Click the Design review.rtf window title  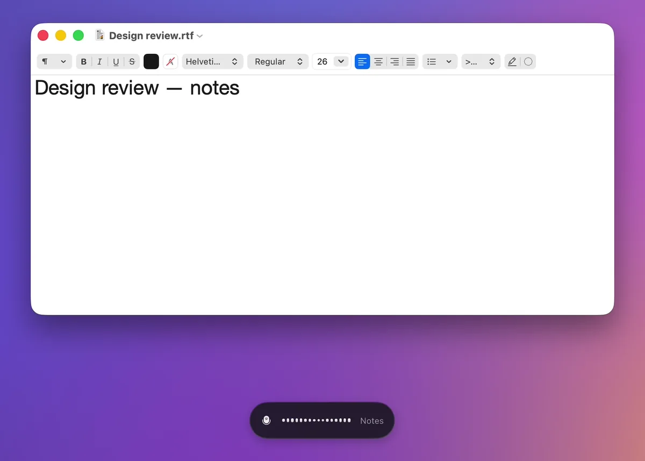(x=151, y=36)
